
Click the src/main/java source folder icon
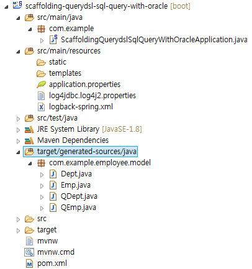click(x=29, y=17)
